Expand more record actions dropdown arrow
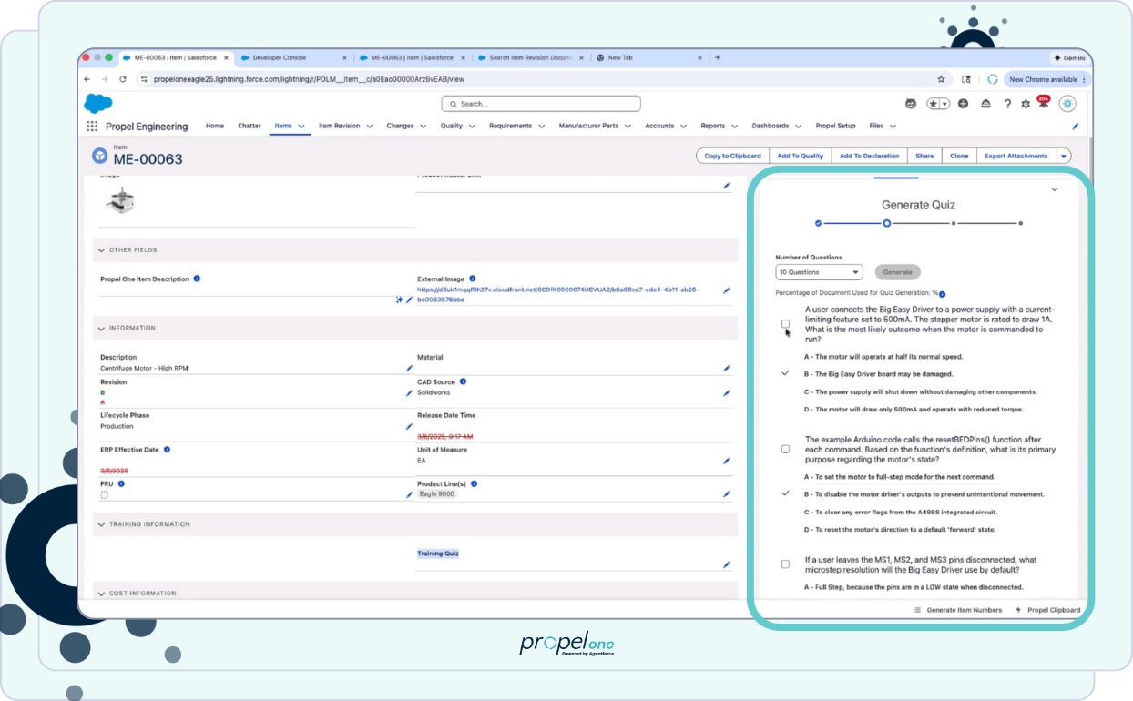Screen dimensions: 1133x701 click(x=1064, y=156)
